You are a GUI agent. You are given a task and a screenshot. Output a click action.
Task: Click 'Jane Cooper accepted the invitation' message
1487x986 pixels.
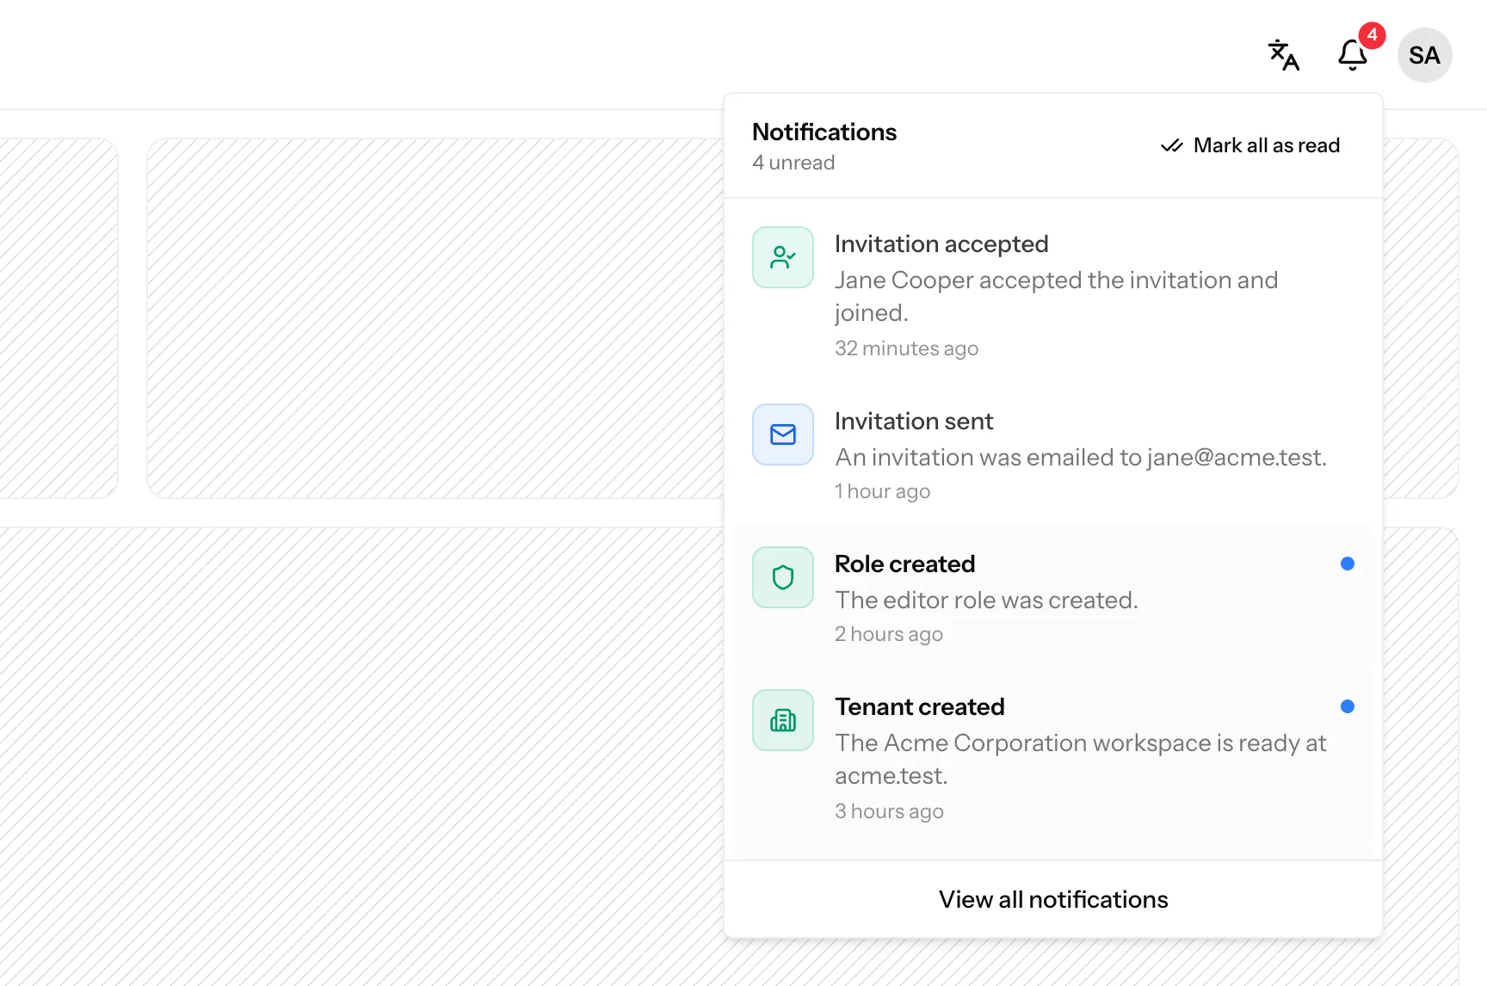click(1056, 296)
